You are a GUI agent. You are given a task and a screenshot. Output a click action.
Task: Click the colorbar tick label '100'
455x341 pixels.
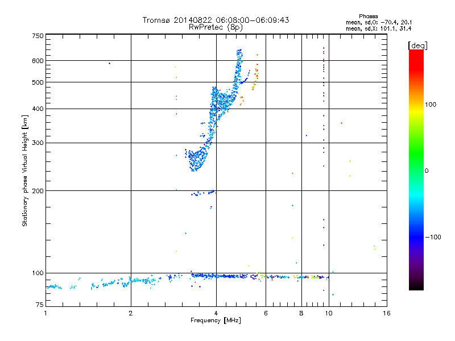coord(431,105)
